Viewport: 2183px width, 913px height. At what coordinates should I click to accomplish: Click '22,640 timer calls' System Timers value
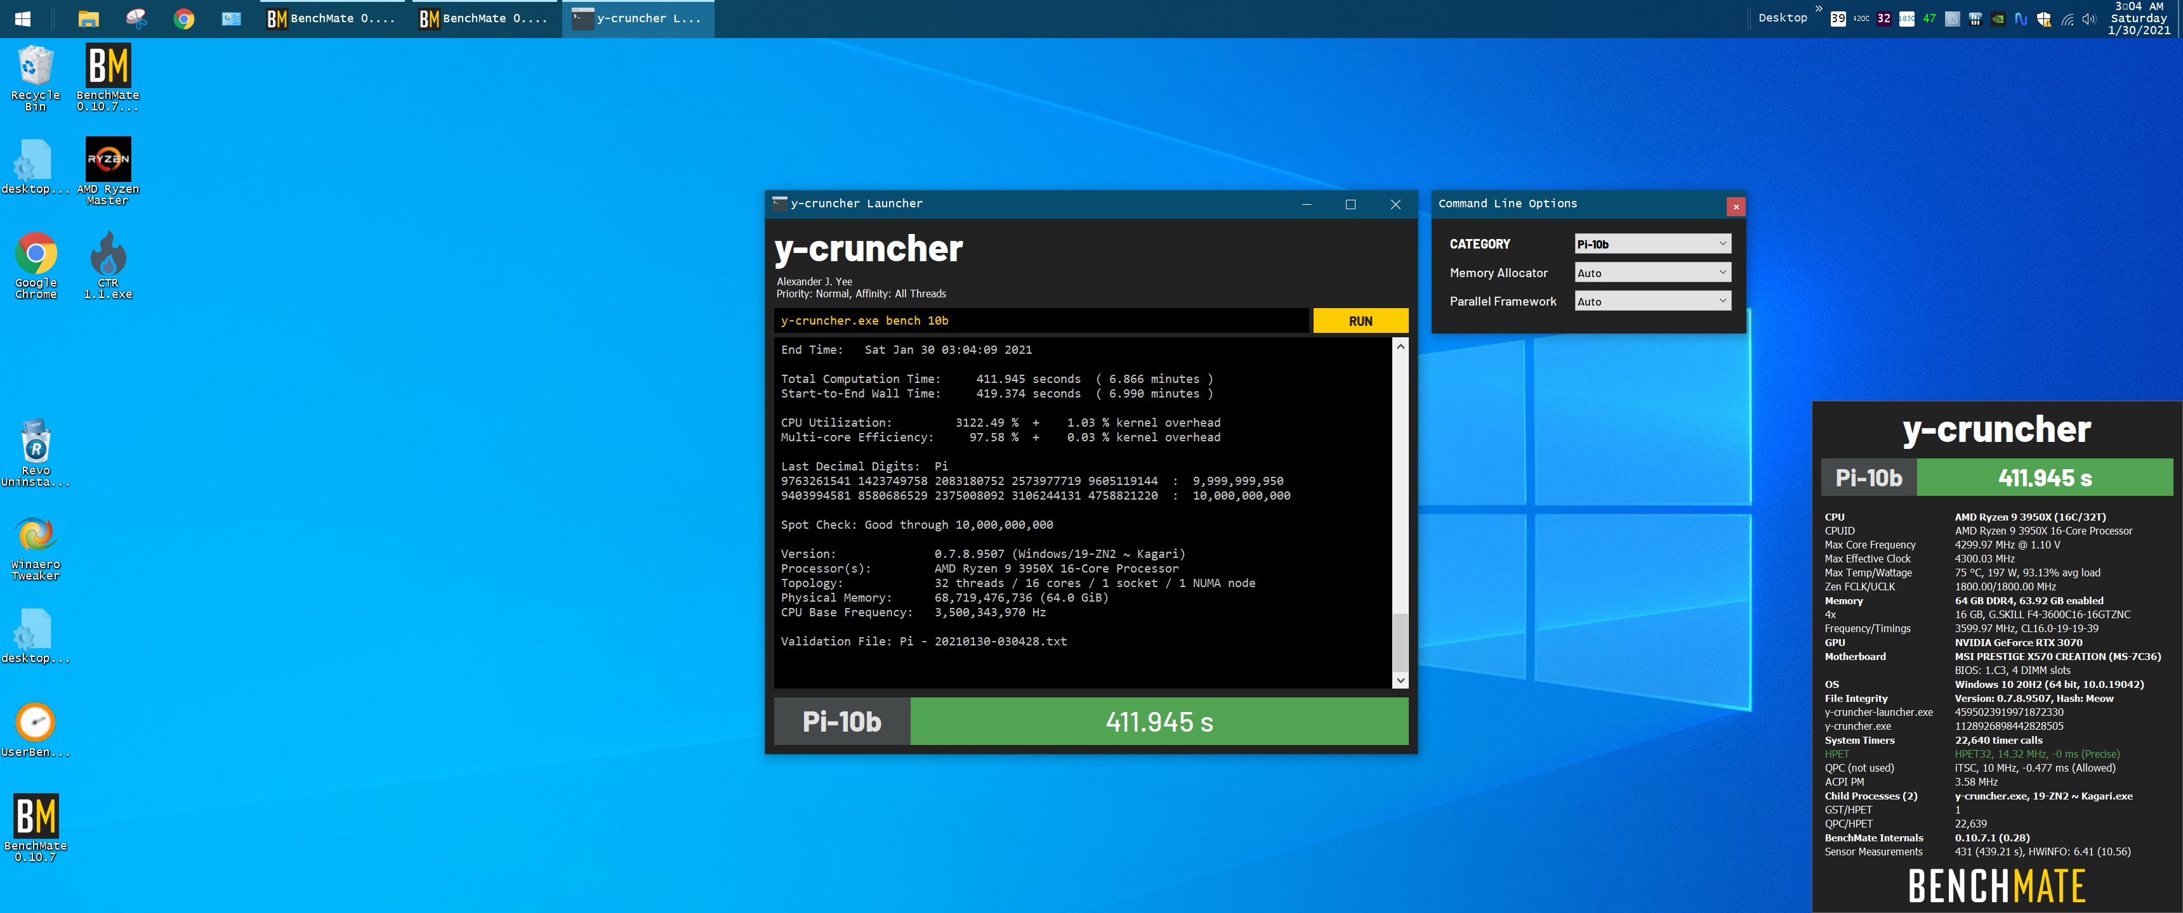click(x=1998, y=740)
